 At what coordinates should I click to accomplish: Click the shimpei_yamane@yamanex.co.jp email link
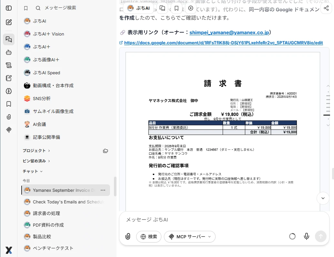coord(229,32)
